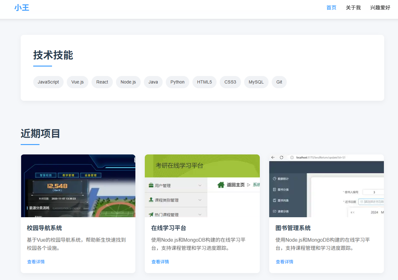Click the 小王 site logo
The width and height of the screenshot is (398, 280).
click(22, 8)
